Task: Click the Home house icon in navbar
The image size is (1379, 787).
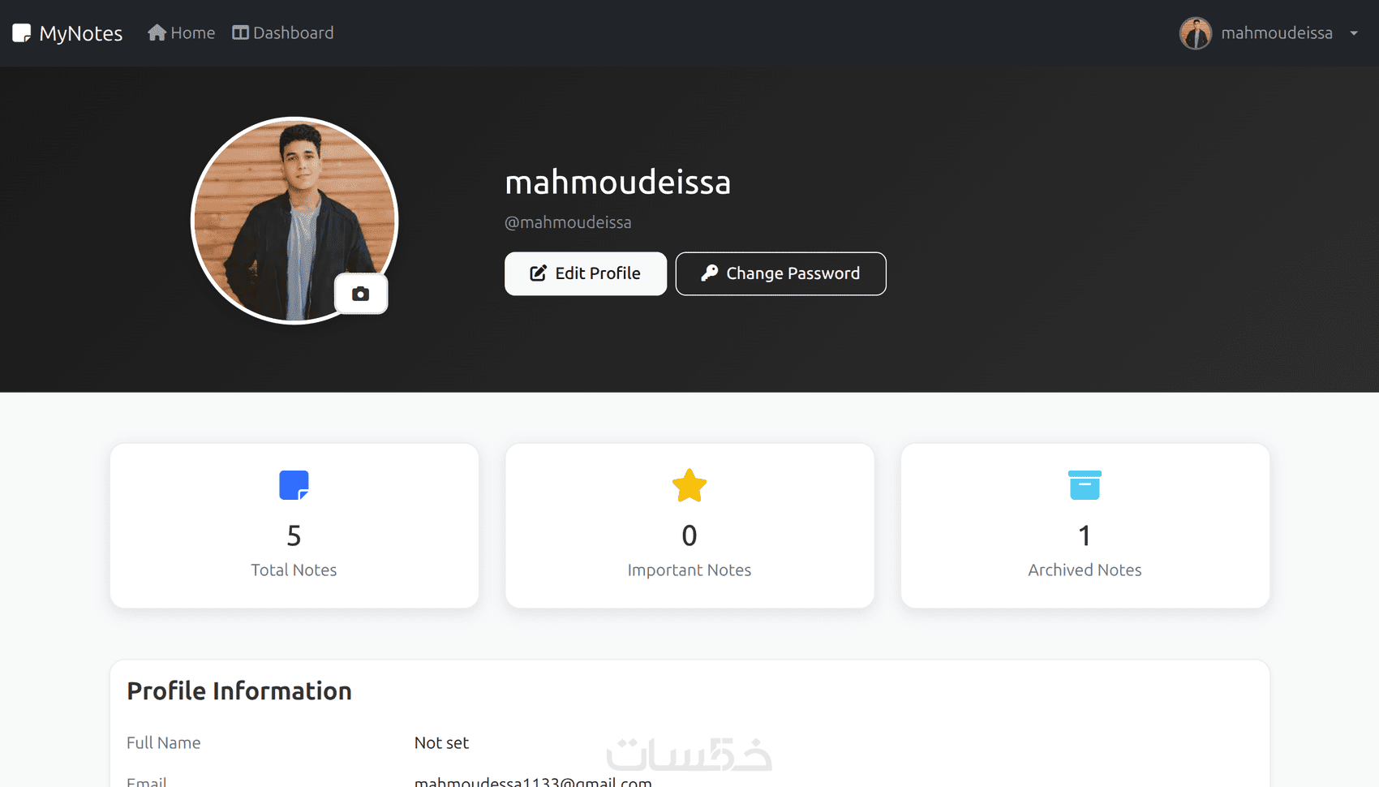Action: click(157, 32)
